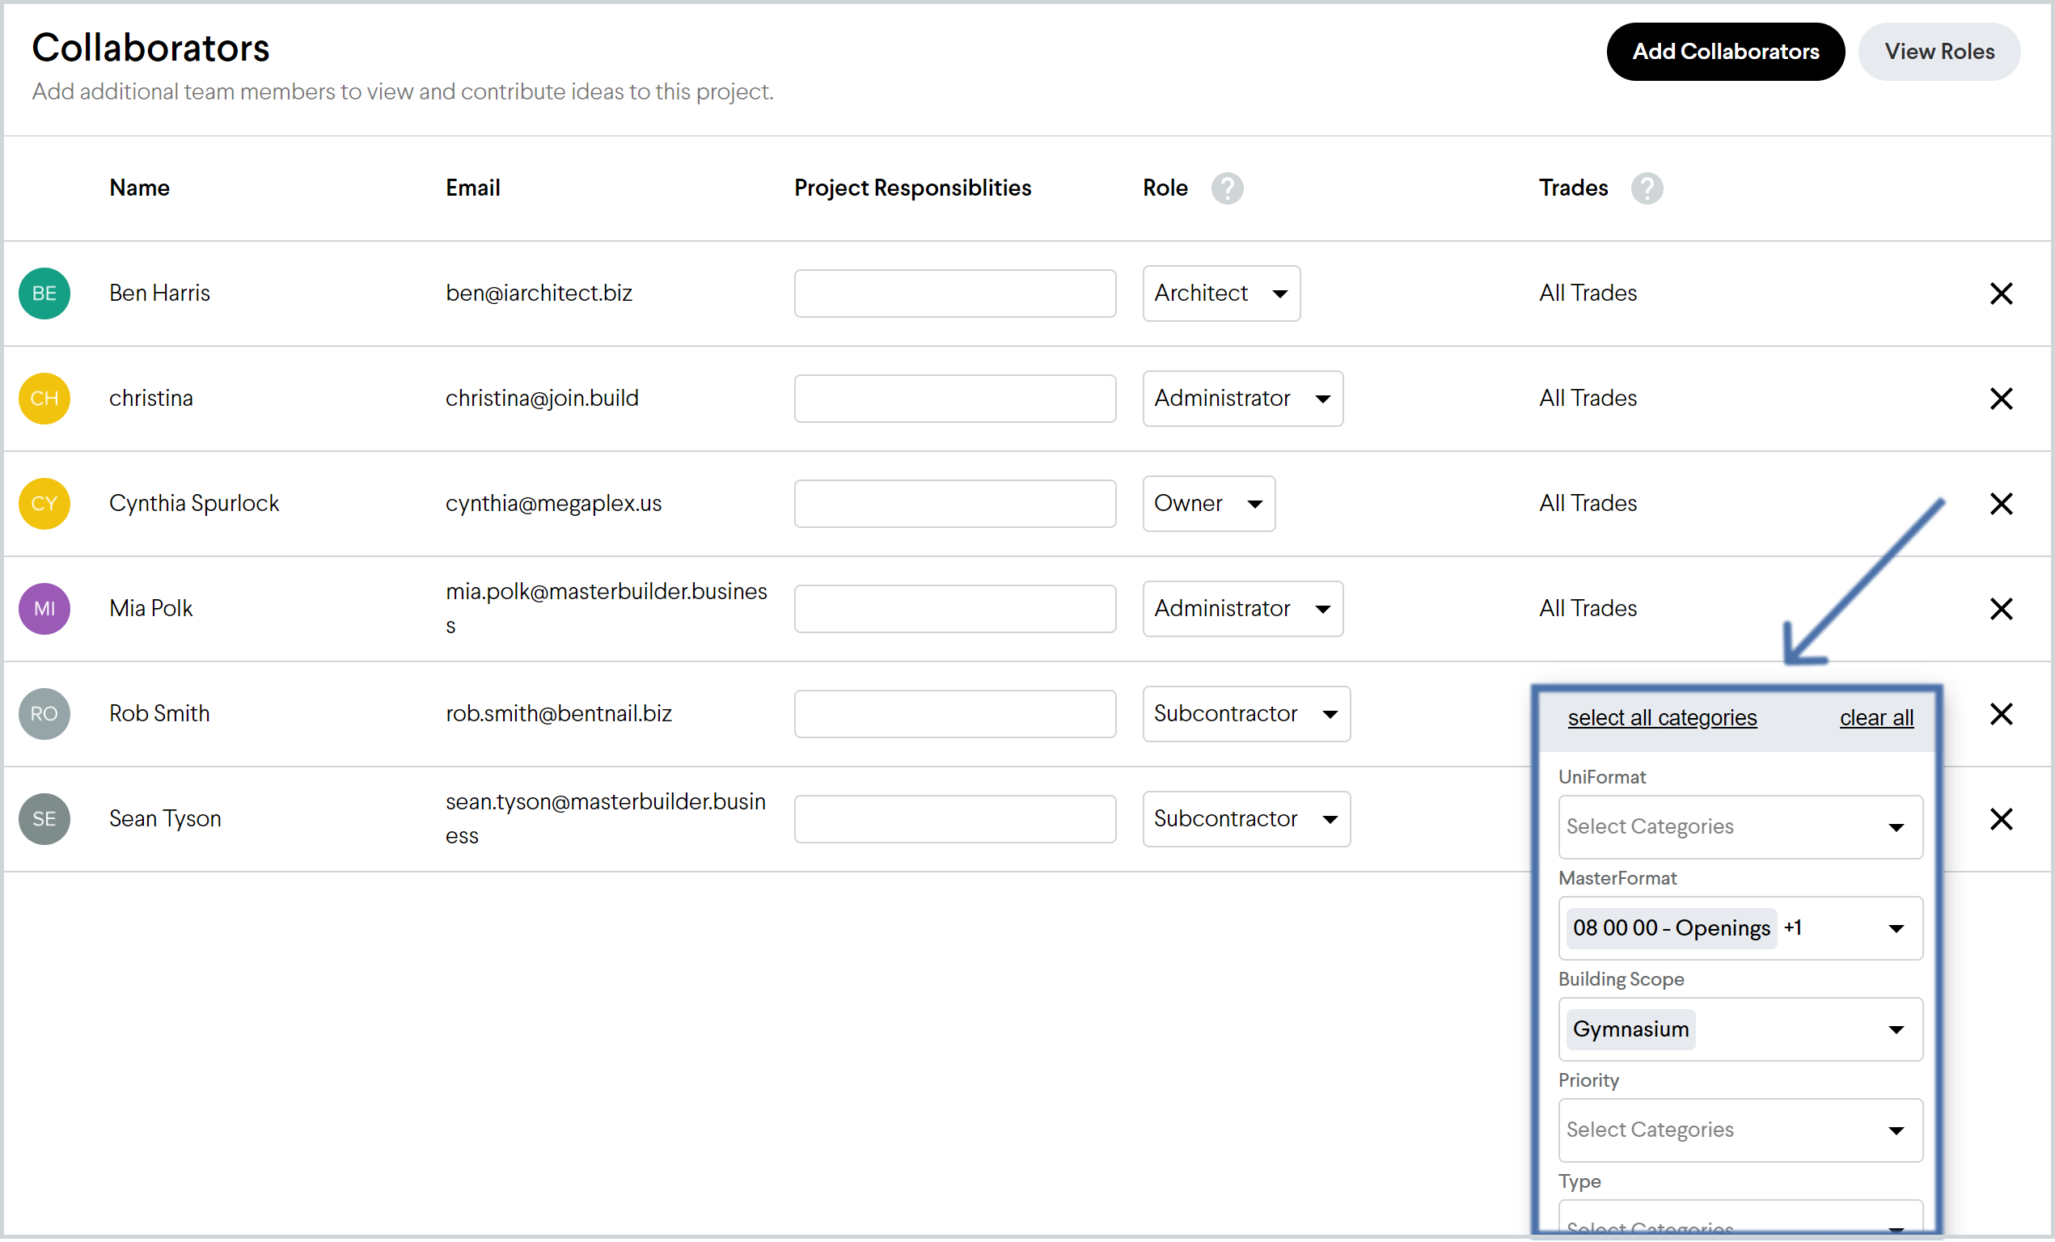This screenshot has width=2055, height=1242.
Task: Click the Email column header
Action: 473,188
